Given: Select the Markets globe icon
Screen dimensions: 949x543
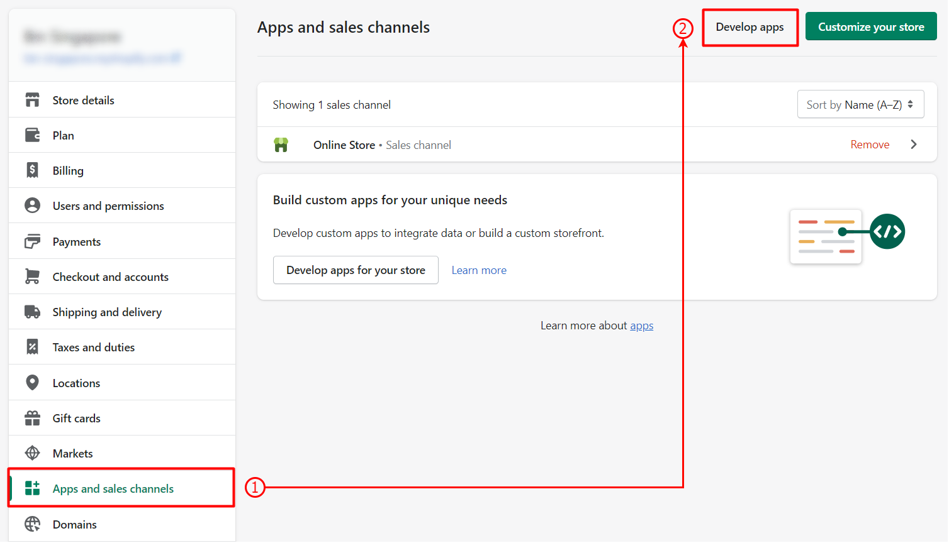Looking at the screenshot, I should tap(32, 452).
